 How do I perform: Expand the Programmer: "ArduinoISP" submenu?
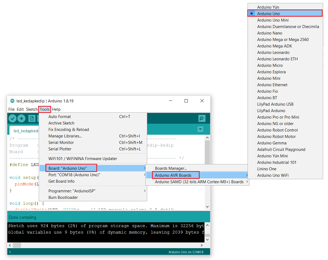pos(93,191)
